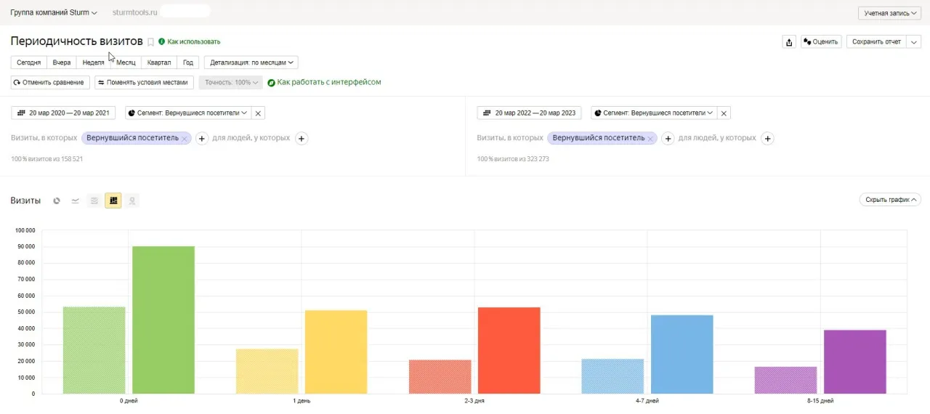Expand 'Детализация: по месяцам' dropdown
The image size is (930, 414).
coord(251,63)
